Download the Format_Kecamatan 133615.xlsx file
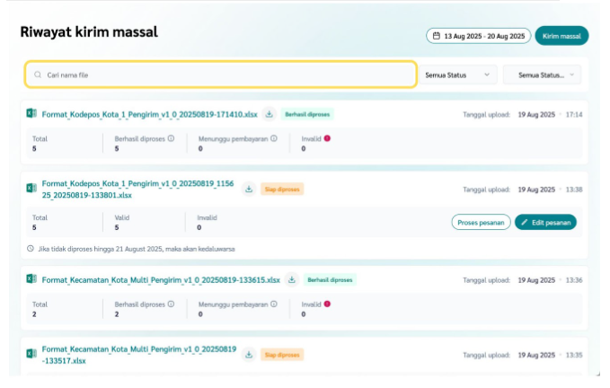The width and height of the screenshot is (610, 388). [292, 279]
